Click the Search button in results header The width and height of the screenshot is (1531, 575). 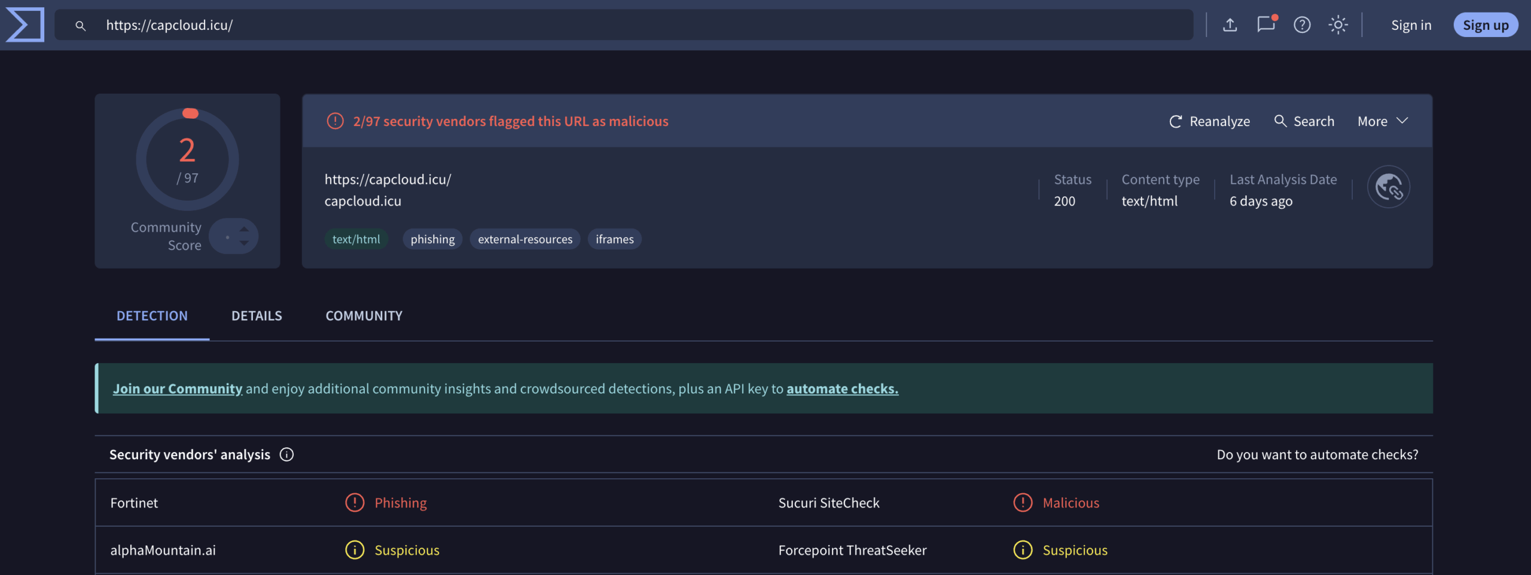tap(1304, 121)
